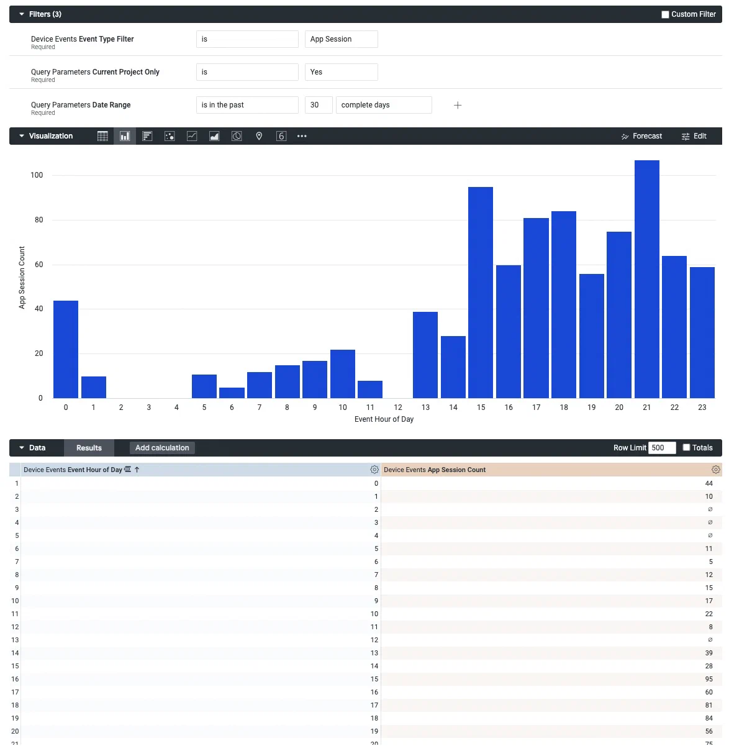This screenshot has height=751, width=729.
Task: Collapse the Filters section
Action: click(21, 14)
